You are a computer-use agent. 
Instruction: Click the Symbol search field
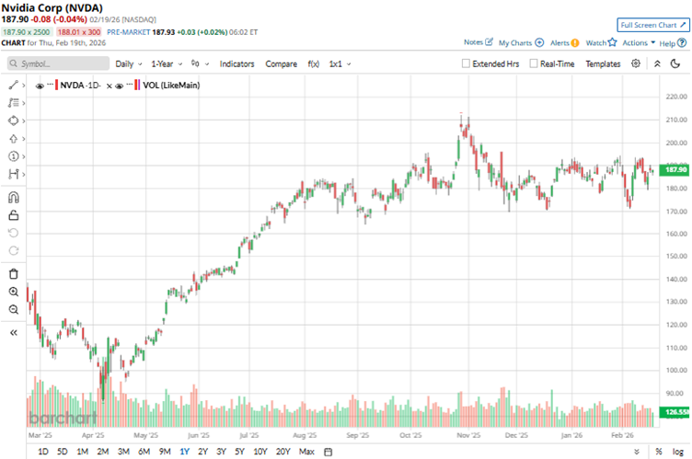pos(57,64)
